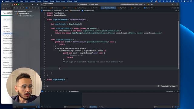Click Spotlight search in macOS menu bar
194x109 pixels.
pyautogui.click(x=182, y=1)
